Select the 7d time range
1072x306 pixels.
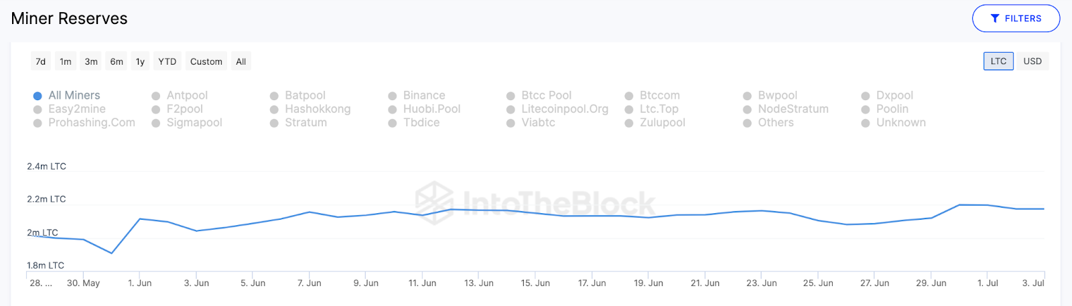coord(41,61)
